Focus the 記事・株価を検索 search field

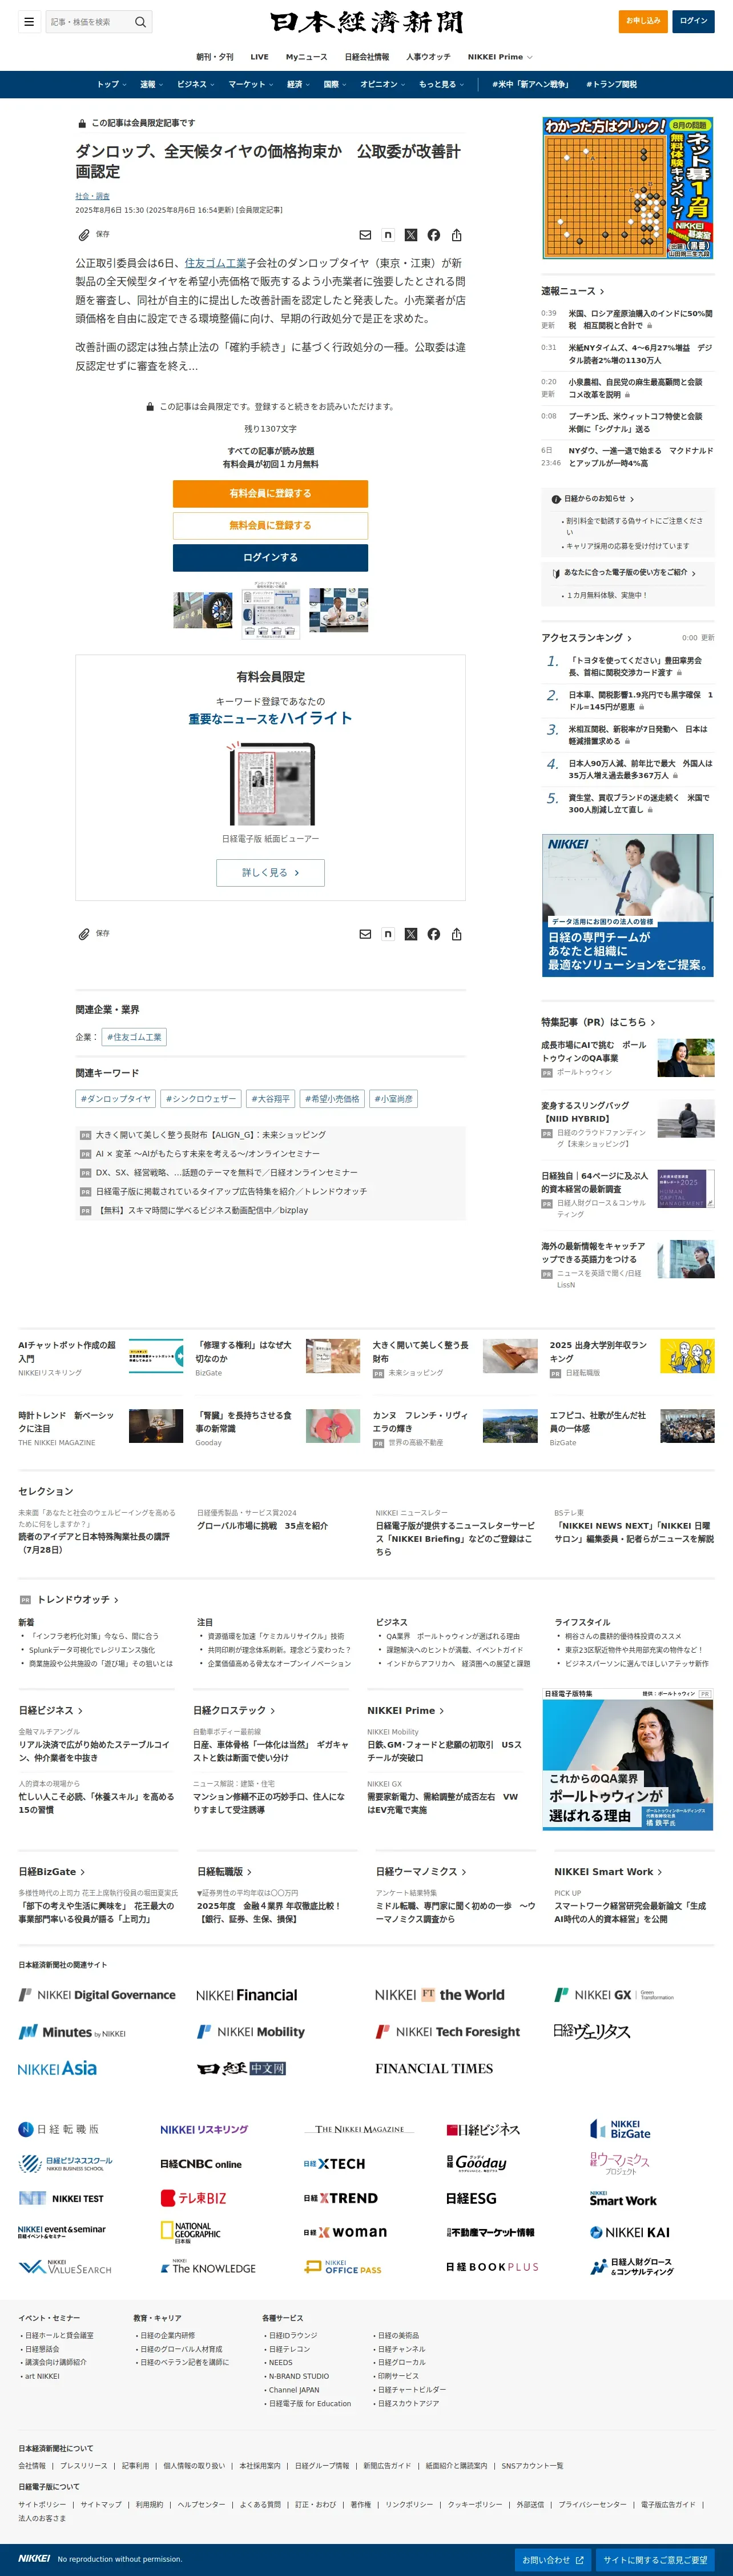coord(89,21)
